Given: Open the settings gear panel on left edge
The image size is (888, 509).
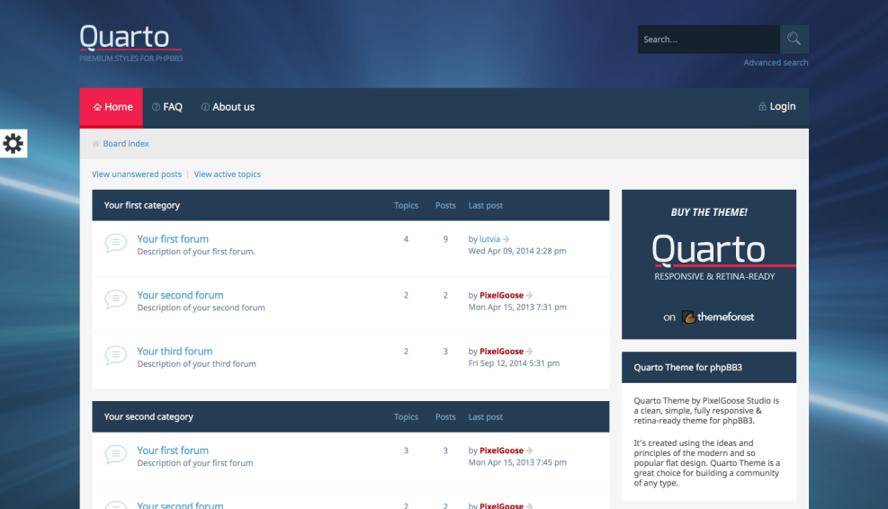Looking at the screenshot, I should (x=13, y=144).
